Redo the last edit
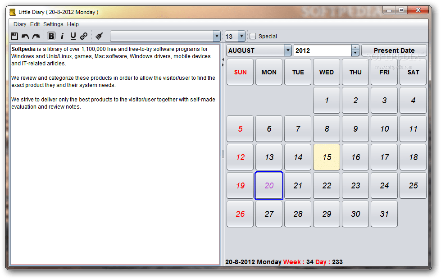441x279 pixels. (x=36, y=36)
